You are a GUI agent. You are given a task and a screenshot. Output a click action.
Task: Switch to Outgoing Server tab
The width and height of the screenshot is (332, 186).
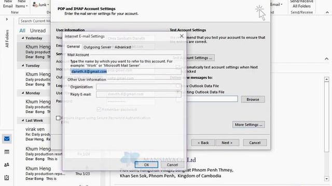pos(97,47)
